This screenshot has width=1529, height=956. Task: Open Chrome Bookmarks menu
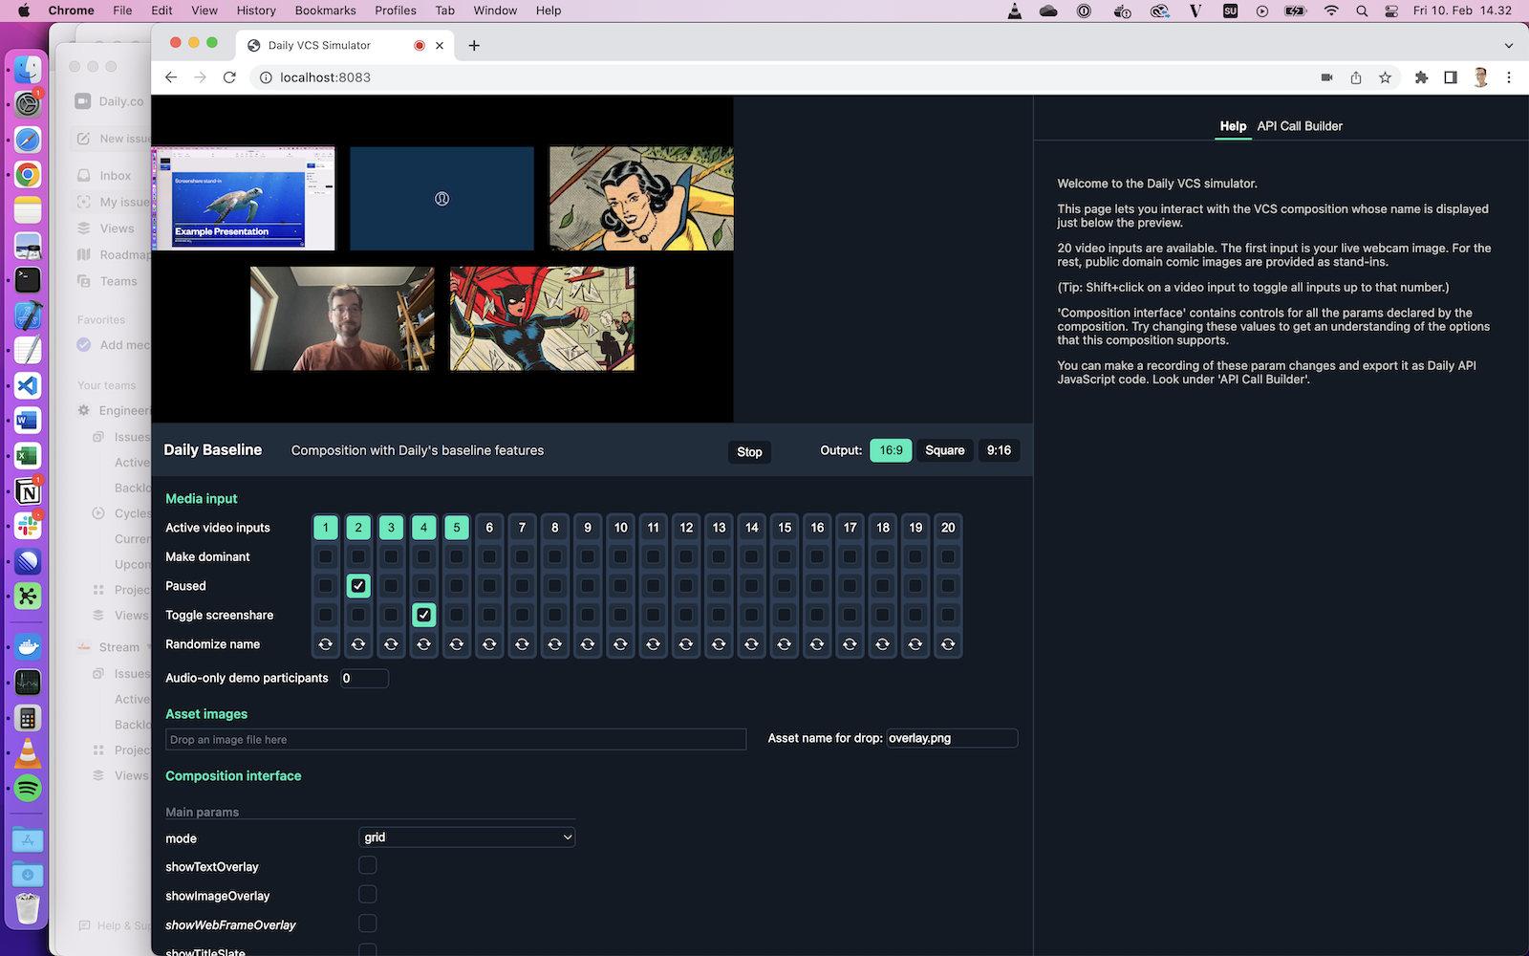coord(325,11)
